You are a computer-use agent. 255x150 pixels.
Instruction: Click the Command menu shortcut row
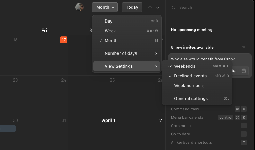click(x=209, y=109)
